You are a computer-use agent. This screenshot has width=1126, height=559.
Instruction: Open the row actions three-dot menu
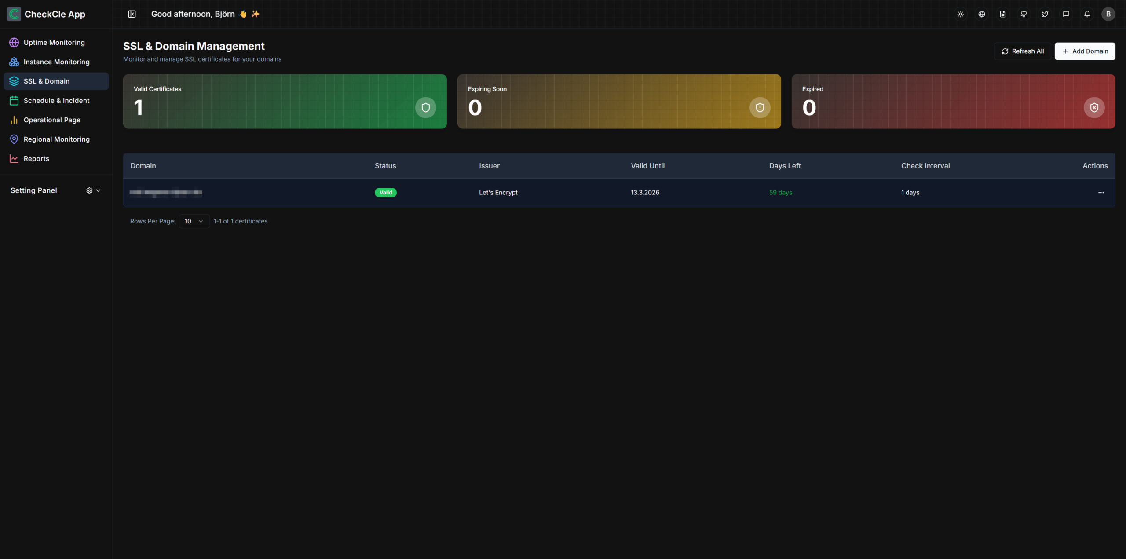pyautogui.click(x=1101, y=193)
